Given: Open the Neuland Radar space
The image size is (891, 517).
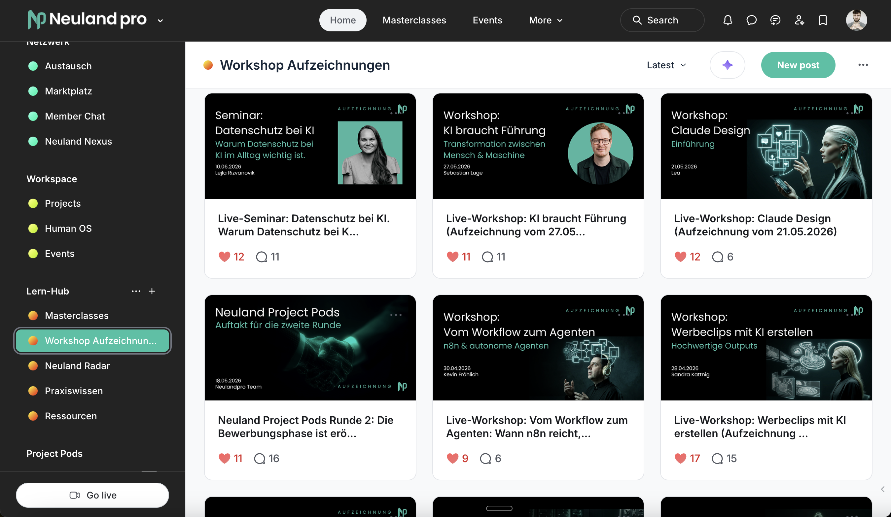Looking at the screenshot, I should click(92, 366).
